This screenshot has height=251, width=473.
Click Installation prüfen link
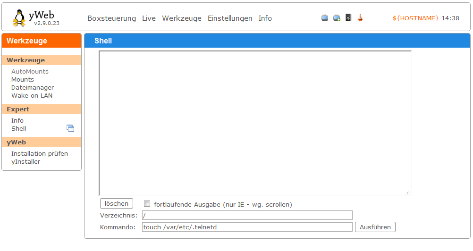(x=40, y=154)
